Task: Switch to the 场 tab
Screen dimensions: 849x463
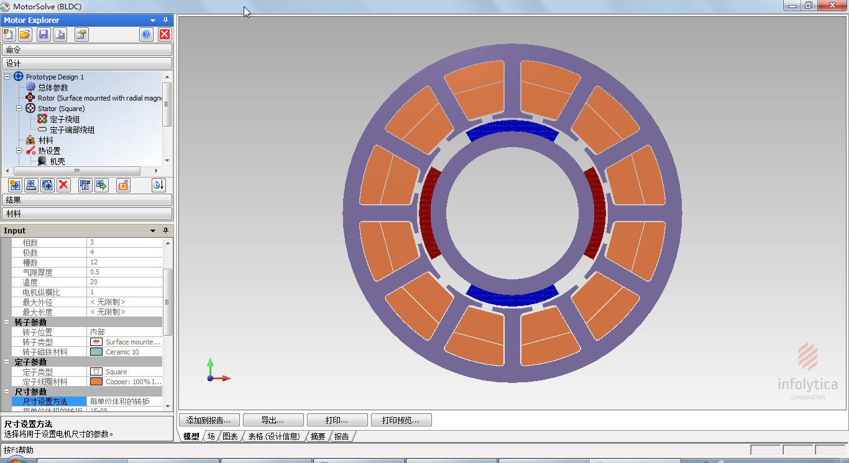Action: click(211, 436)
